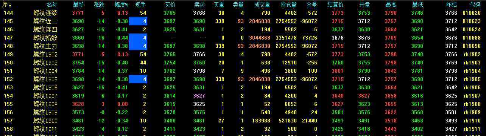Click the 成交量 column header
Screen dimensions: 486x136
click(262, 5)
